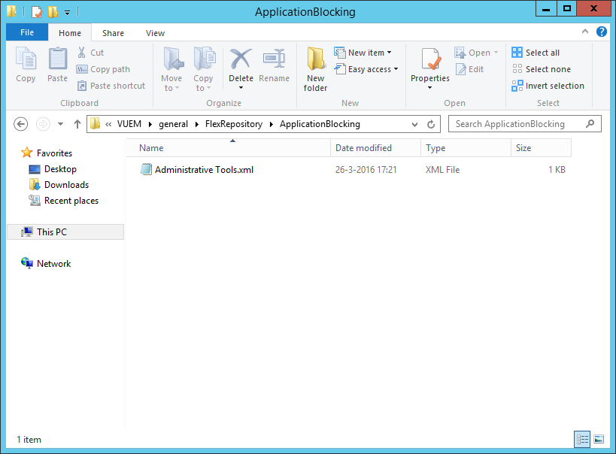Sort by Type column header
This screenshot has width=616, height=454.
click(x=466, y=148)
